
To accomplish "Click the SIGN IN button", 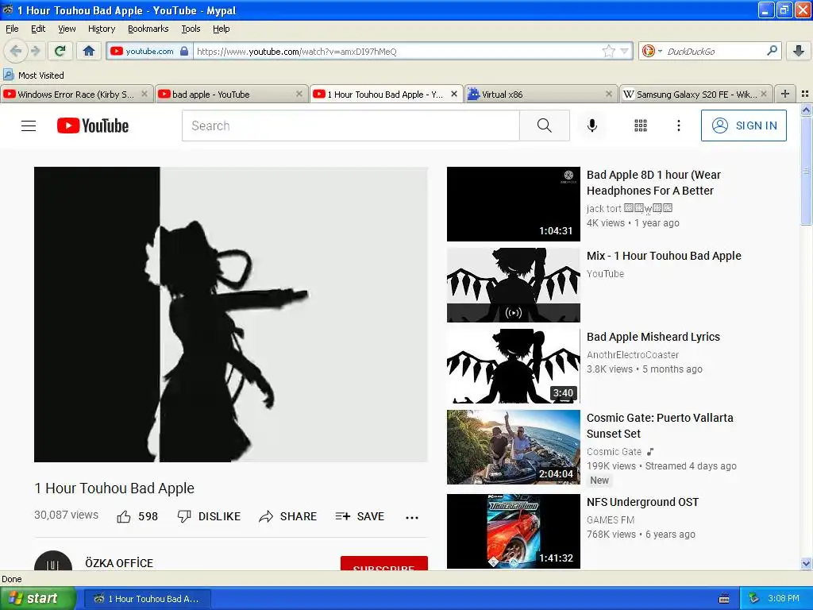I will (743, 125).
